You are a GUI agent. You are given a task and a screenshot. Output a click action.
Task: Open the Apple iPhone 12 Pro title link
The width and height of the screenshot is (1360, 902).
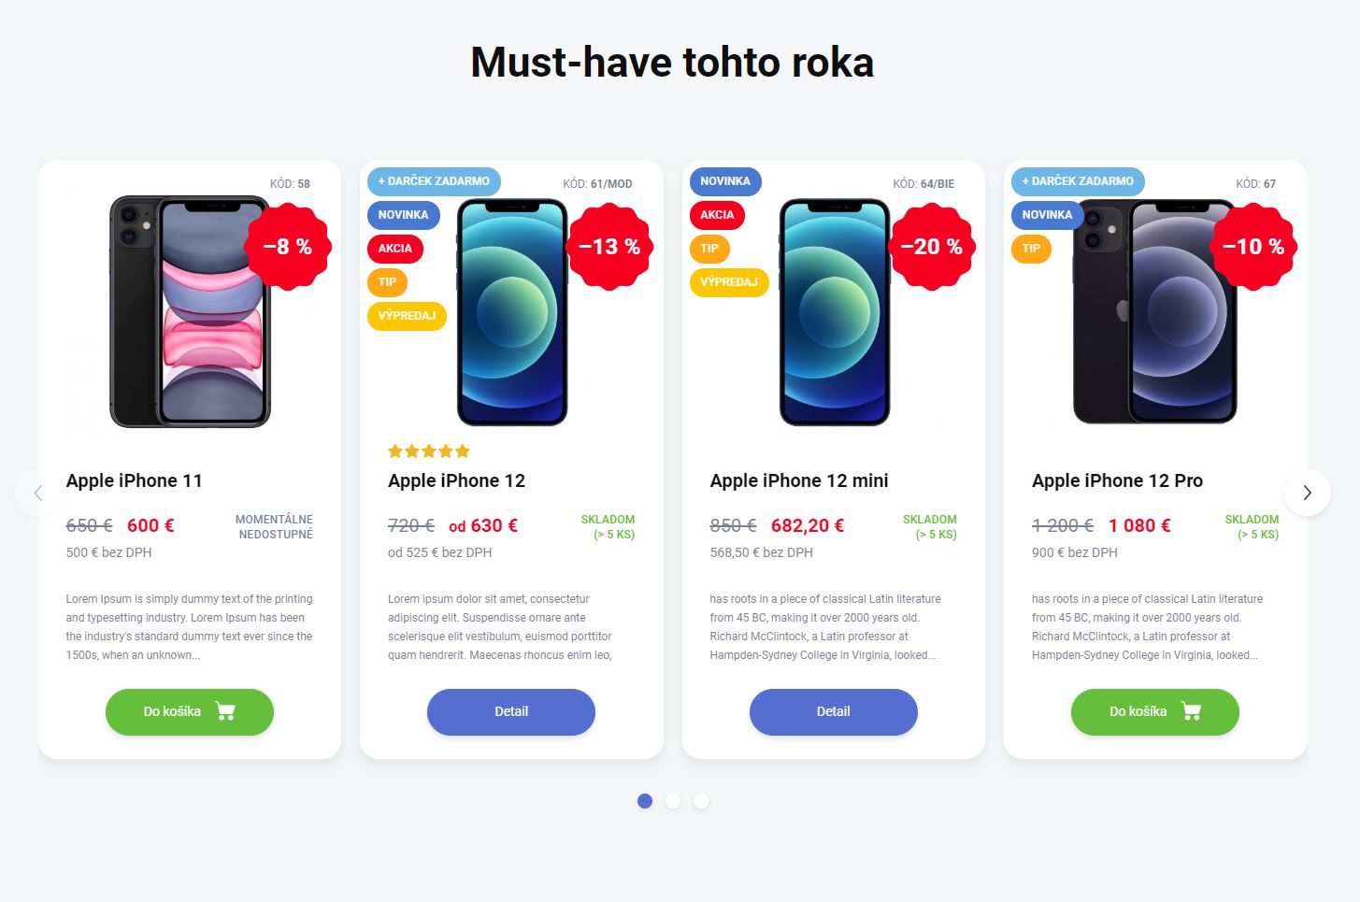(x=1117, y=480)
